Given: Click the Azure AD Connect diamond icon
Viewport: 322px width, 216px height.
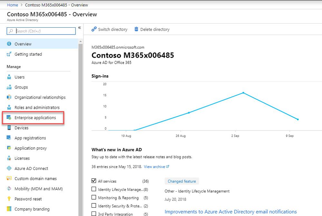Looking at the screenshot, I should pos(9,168).
